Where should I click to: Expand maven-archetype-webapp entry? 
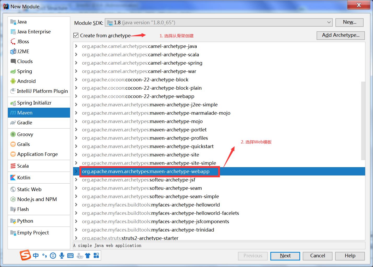point(76,171)
